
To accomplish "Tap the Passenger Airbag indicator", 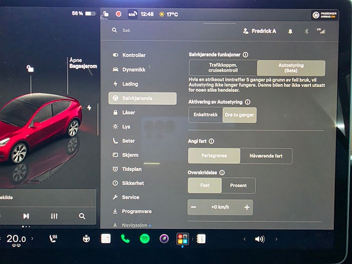I will 325,15.
